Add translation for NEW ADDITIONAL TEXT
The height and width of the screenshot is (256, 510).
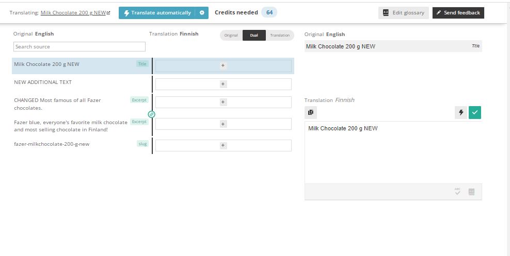223,84
